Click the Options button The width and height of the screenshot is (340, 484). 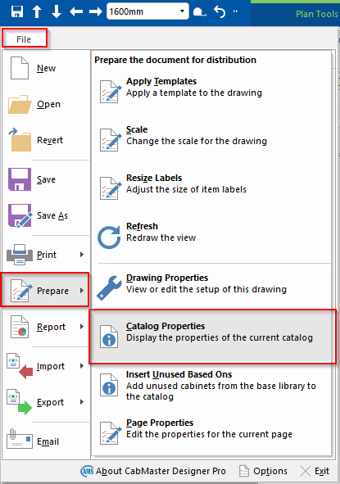tap(263, 471)
